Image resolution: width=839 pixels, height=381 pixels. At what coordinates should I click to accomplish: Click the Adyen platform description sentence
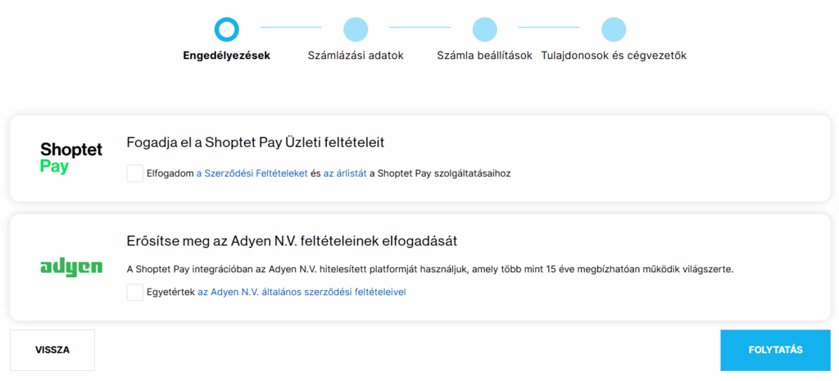click(430, 270)
